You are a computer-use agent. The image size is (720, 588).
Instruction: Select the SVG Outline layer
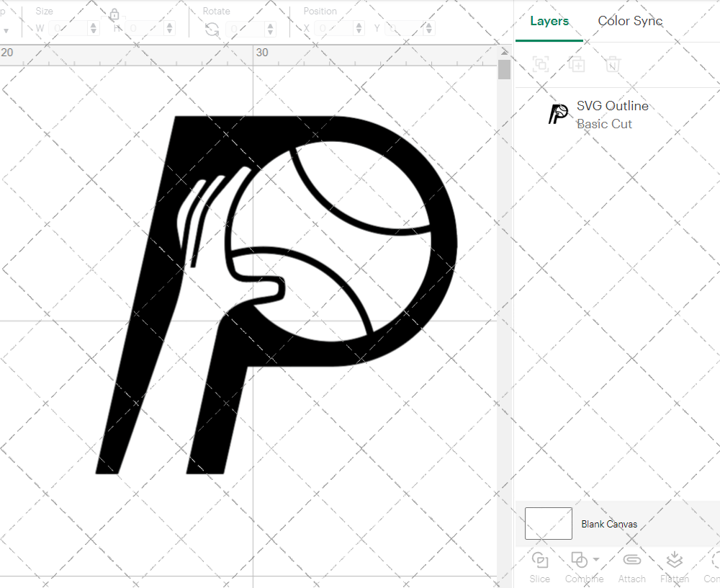[612, 105]
